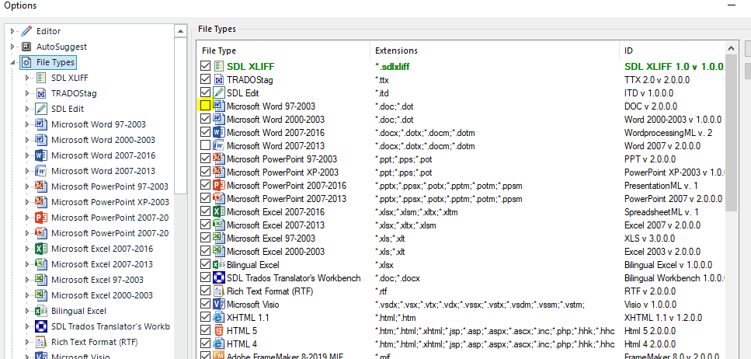The image size is (751, 359).
Task: Click the 'TTX 2.0 v 2.0.0.0' ID cell
Action: [657, 79]
